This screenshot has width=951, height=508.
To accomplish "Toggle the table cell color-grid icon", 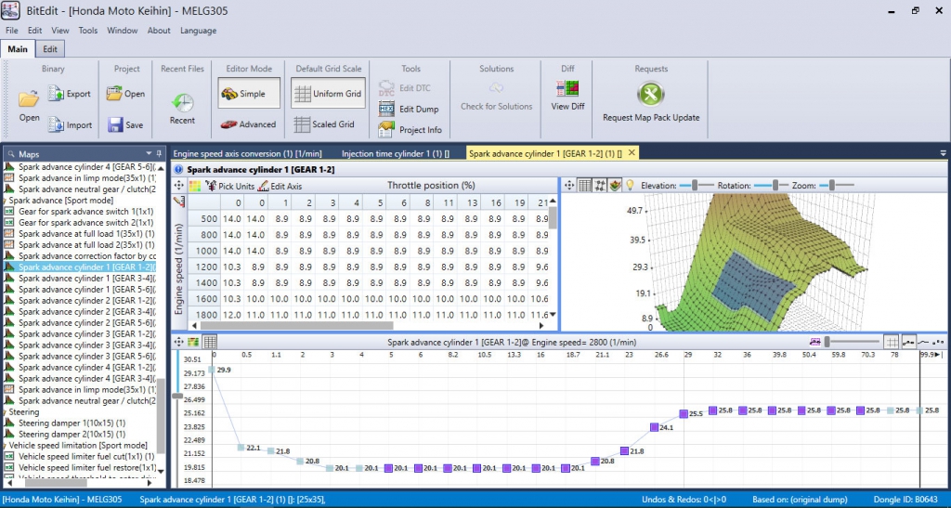I will [x=195, y=186].
